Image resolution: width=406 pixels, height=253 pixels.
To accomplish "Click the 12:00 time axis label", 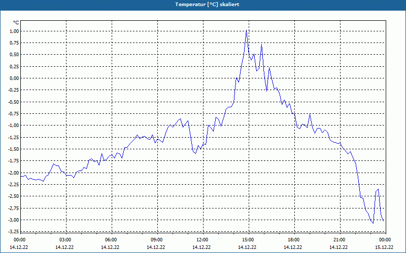I will coord(202,239).
